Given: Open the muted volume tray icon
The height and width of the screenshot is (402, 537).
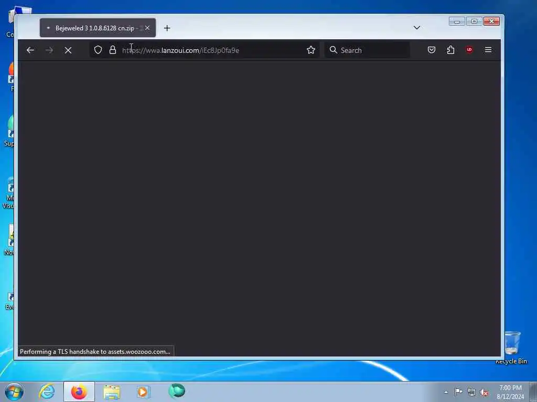Looking at the screenshot, I should pos(484,393).
